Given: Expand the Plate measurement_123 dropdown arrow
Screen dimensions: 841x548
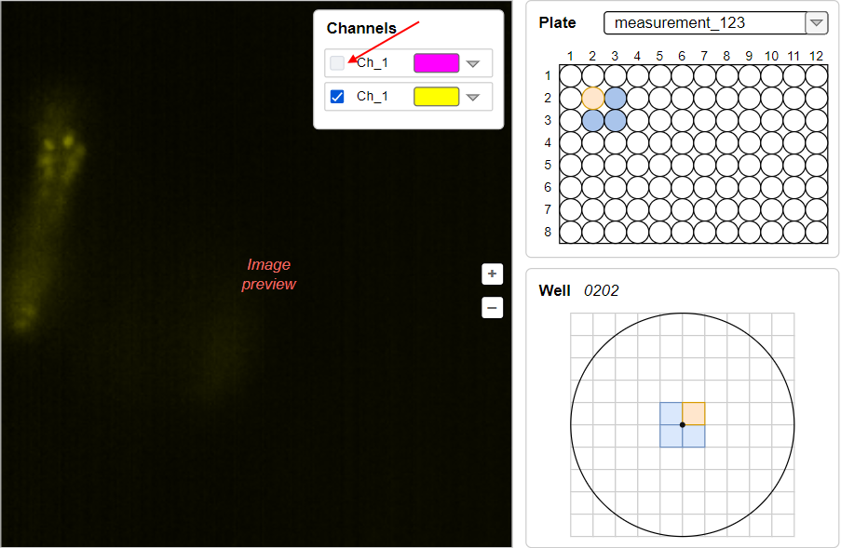Looking at the screenshot, I should 817,23.
